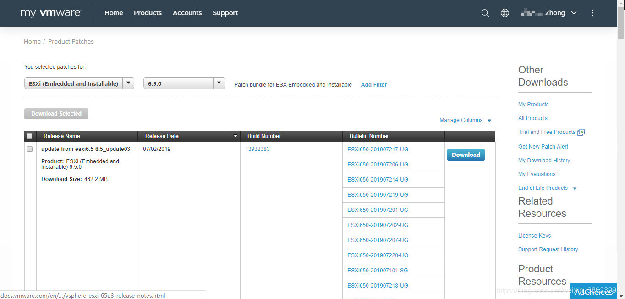The height and width of the screenshot is (299, 625).
Task: Open the Home menu item
Action: pyautogui.click(x=114, y=13)
